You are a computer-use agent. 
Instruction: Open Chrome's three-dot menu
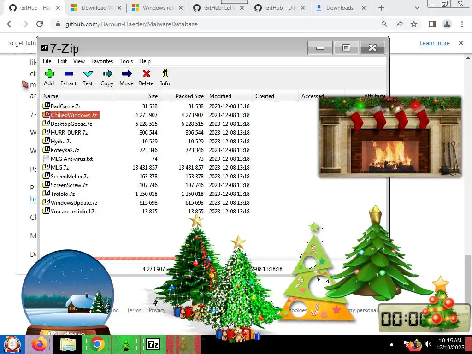[x=462, y=24]
